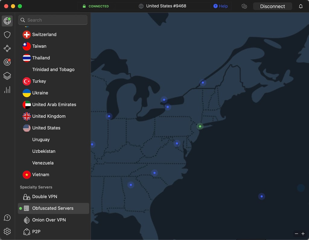Viewport: 309px width, 240px height.
Task: Select Taiwan country name
Action: click(39, 46)
